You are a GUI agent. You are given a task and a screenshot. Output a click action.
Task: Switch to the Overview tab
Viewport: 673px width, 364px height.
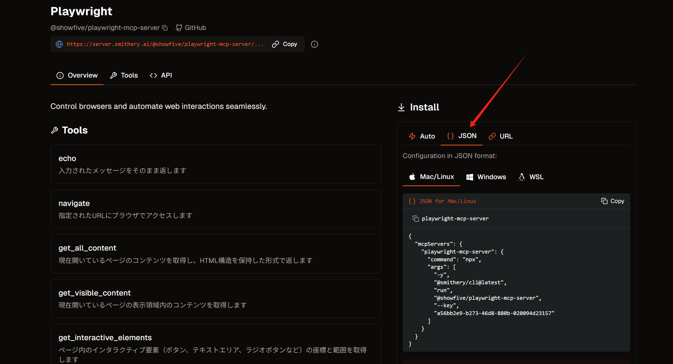(x=77, y=75)
